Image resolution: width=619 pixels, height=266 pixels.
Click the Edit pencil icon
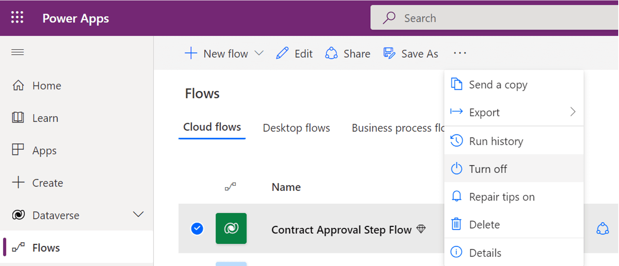[282, 53]
